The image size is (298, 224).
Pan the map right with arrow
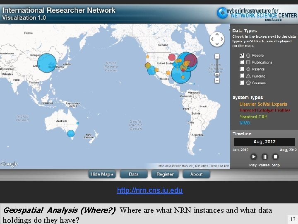coord(222,39)
